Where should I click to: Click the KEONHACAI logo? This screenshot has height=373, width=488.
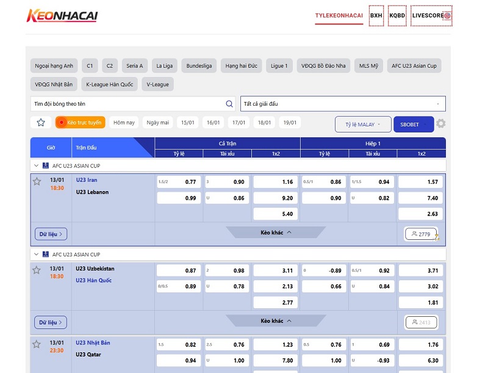point(62,16)
